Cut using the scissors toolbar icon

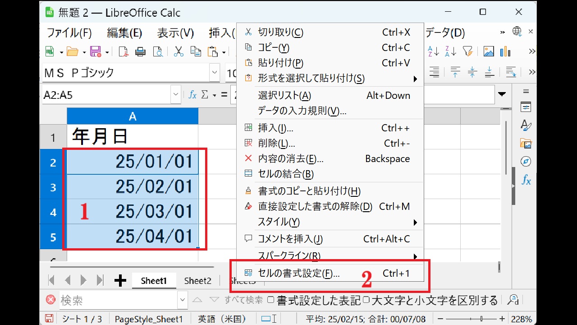tap(179, 52)
